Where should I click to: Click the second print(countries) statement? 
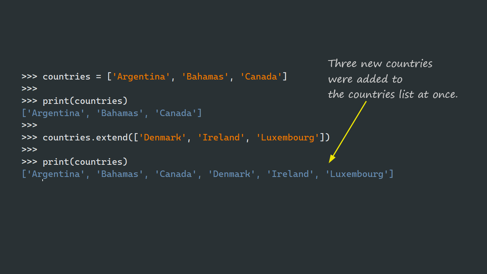pyautogui.click(x=85, y=162)
